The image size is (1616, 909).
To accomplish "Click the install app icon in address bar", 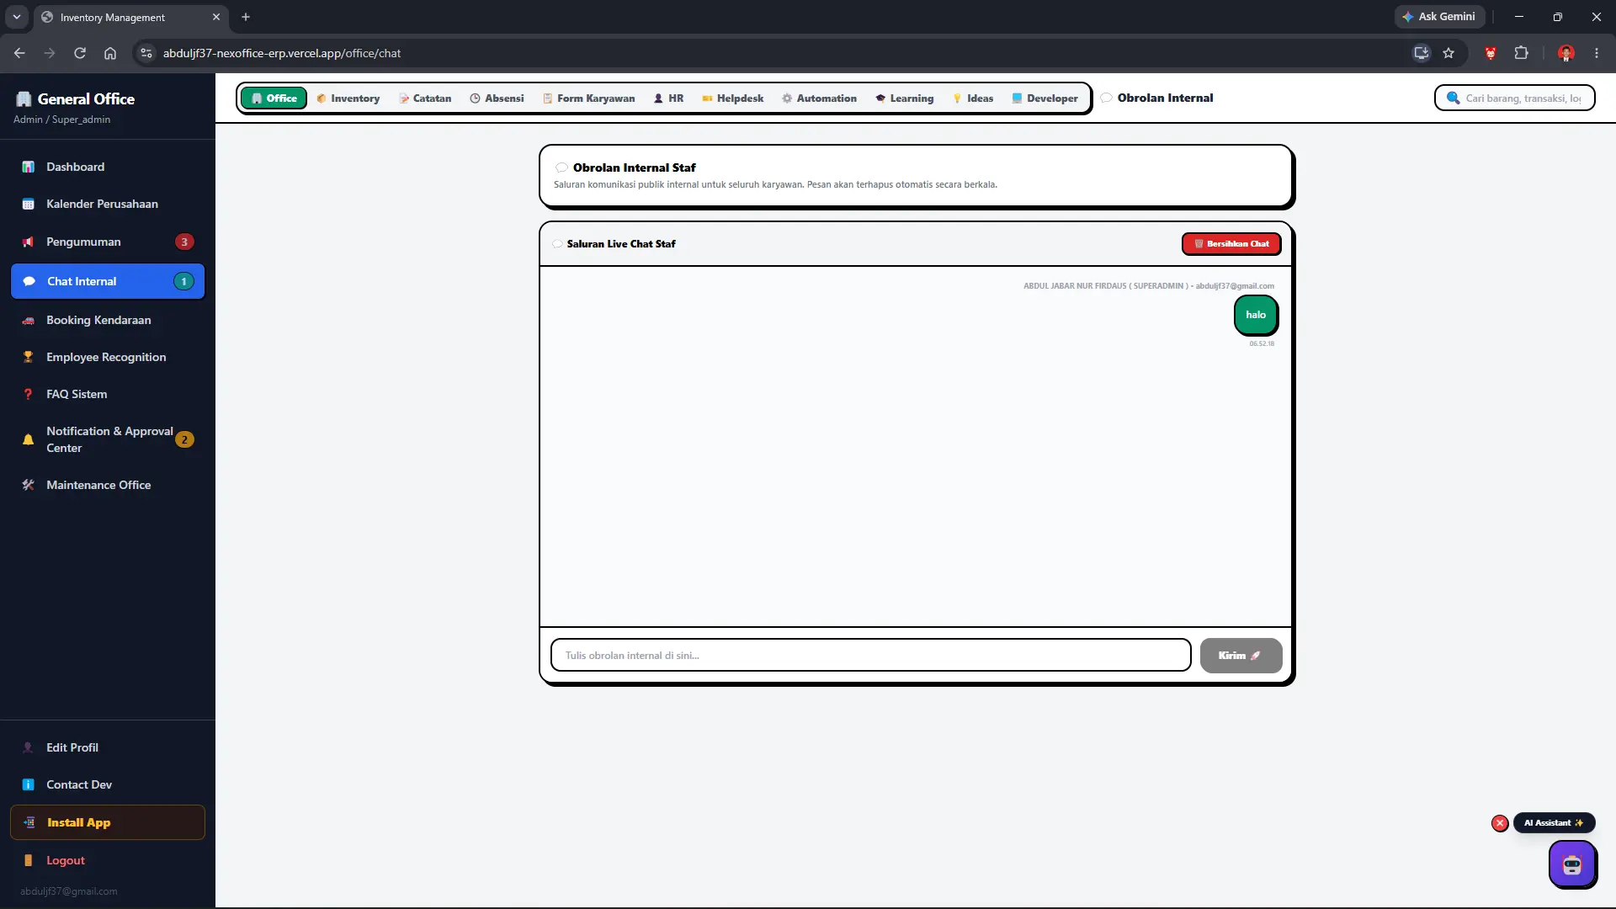I will [1422, 53].
